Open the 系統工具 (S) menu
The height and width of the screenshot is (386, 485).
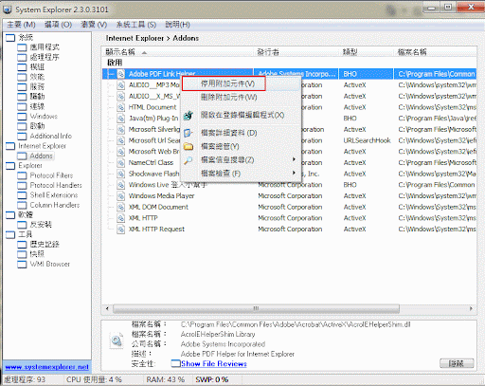[136, 25]
